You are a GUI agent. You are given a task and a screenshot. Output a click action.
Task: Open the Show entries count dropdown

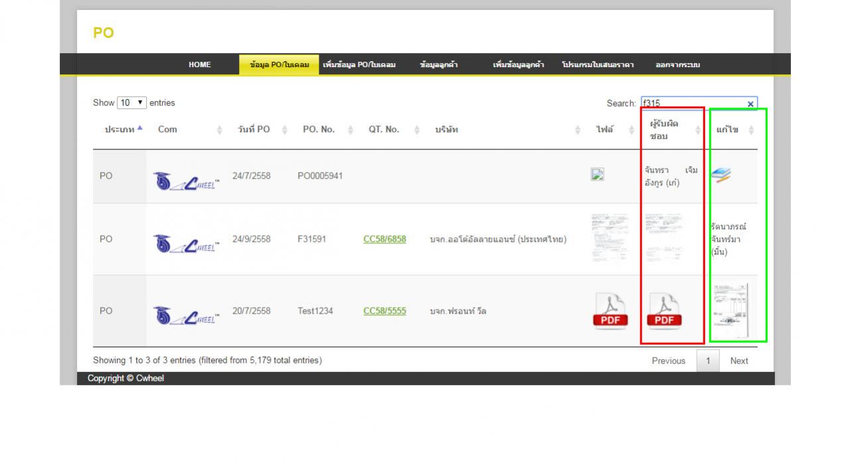pos(131,103)
